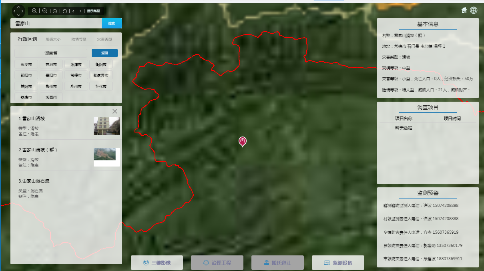484x271 pixels.
Task: Open the 监测设备 panel button
Action: pyautogui.click(x=338, y=263)
